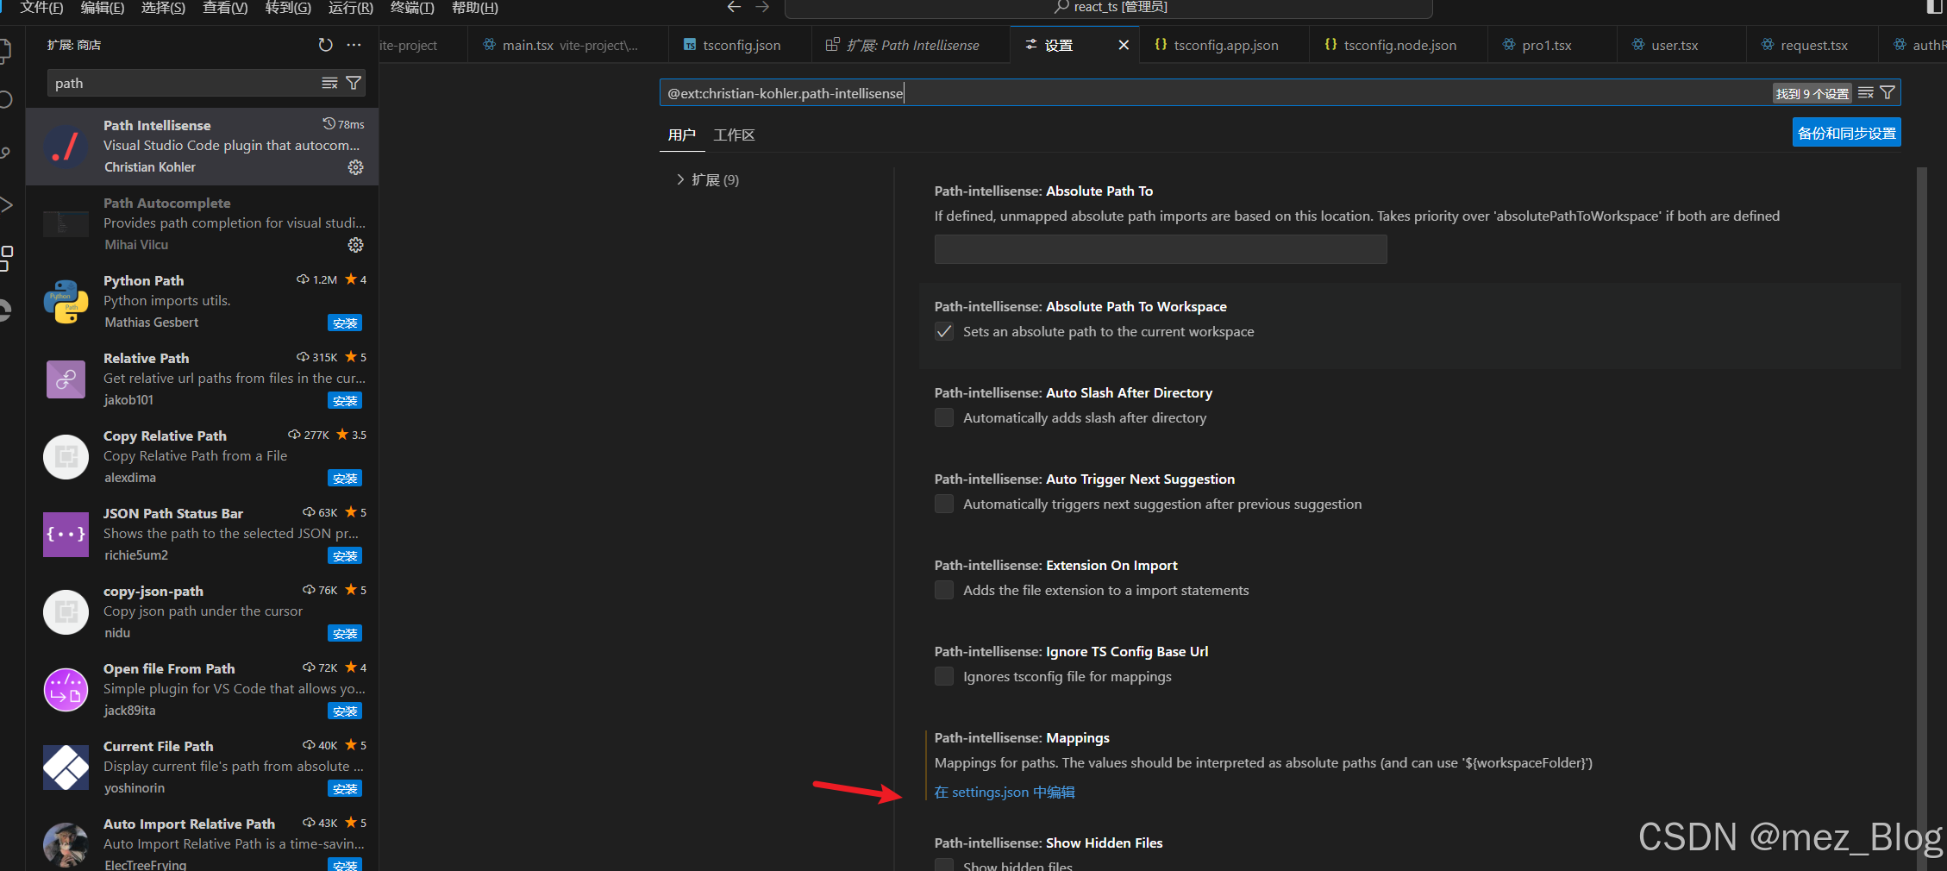Switch to the tsconfig.node.json tab
Screen dimensions: 1947x871
coord(1399,45)
